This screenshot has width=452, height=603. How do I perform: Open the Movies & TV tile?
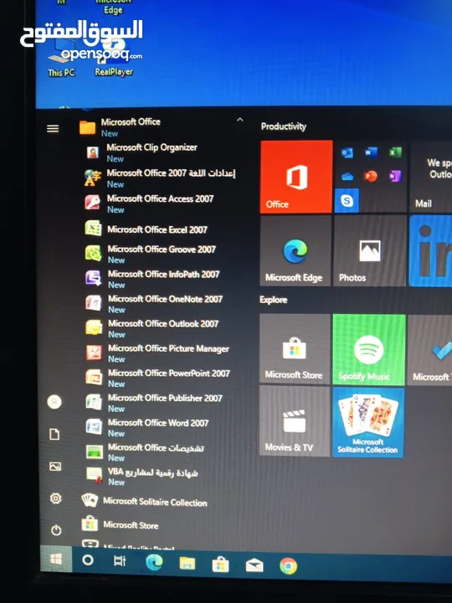(295, 421)
